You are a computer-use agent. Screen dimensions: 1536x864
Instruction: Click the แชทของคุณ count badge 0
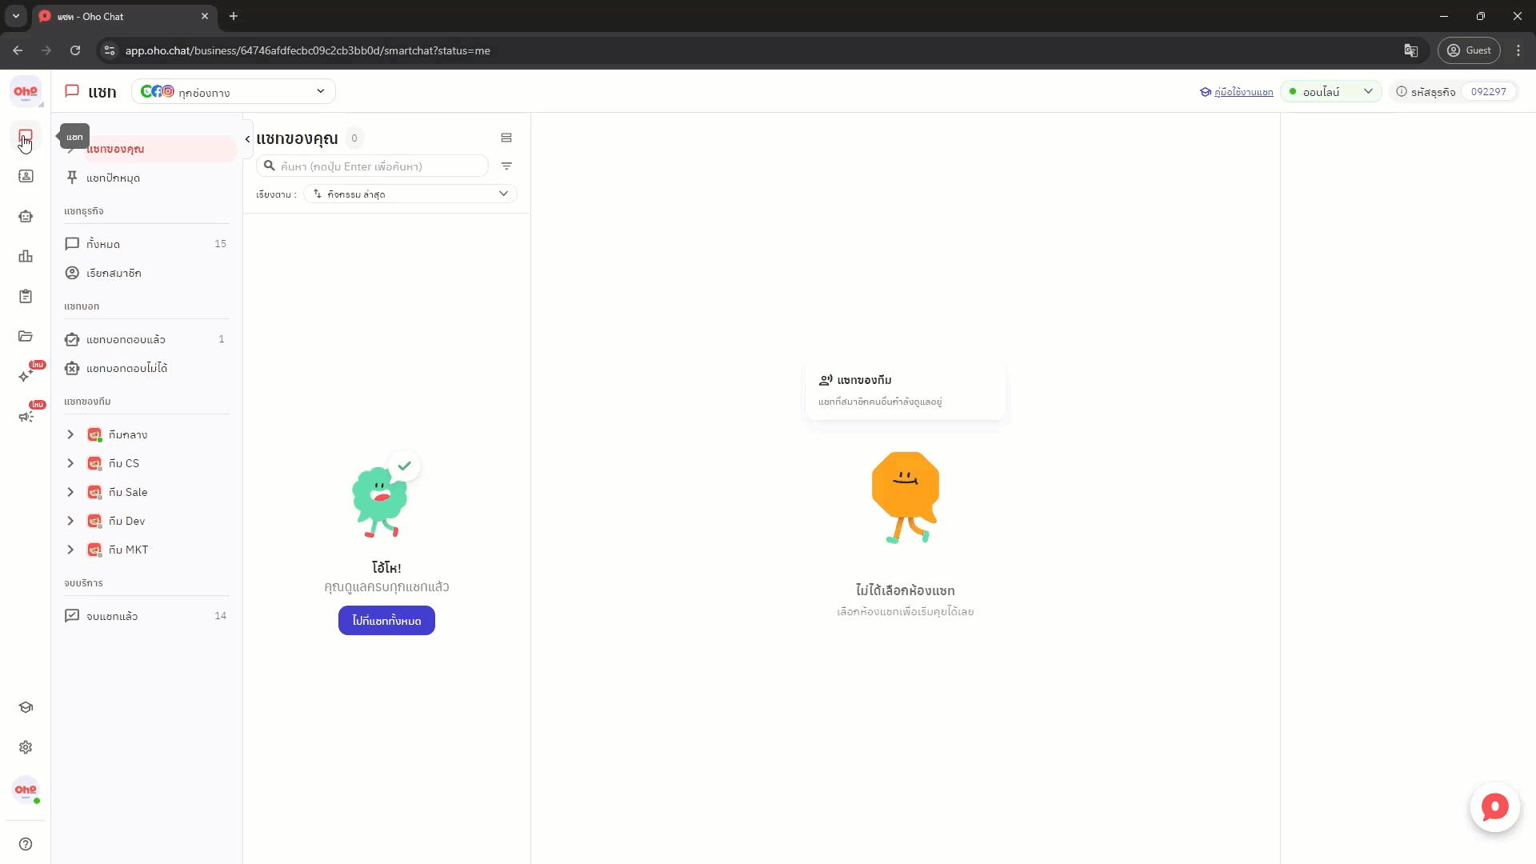(354, 138)
